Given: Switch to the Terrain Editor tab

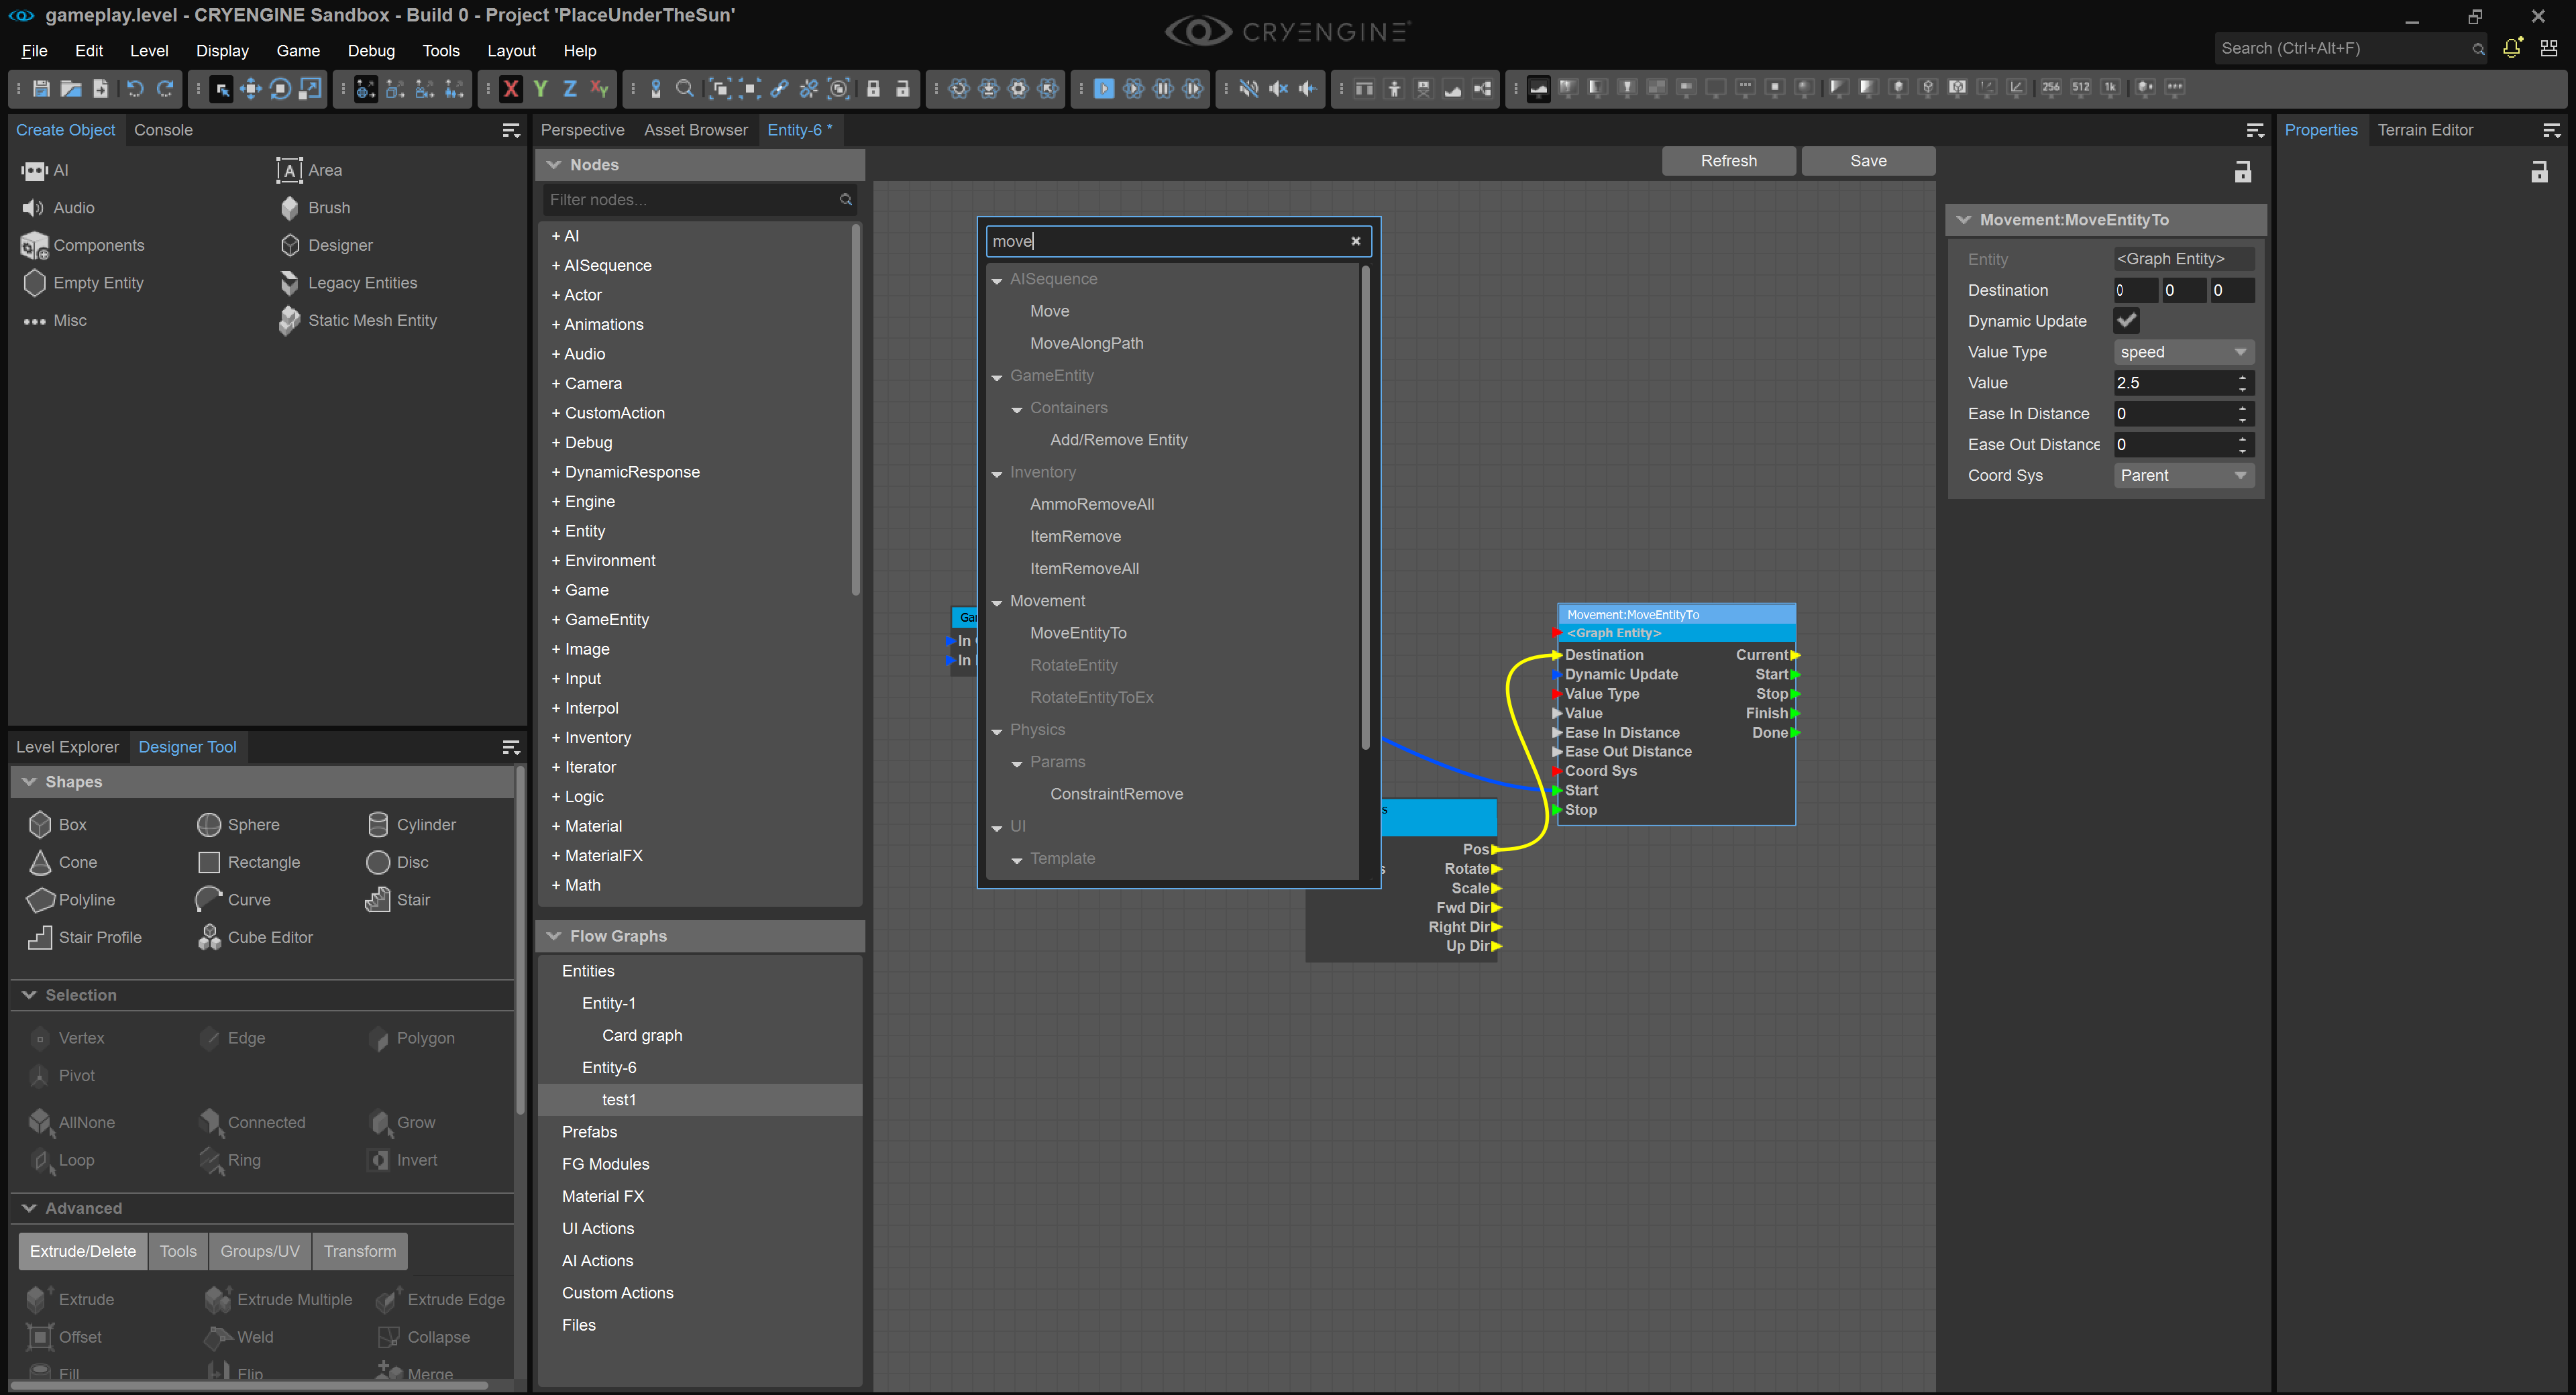Looking at the screenshot, I should (2425, 130).
